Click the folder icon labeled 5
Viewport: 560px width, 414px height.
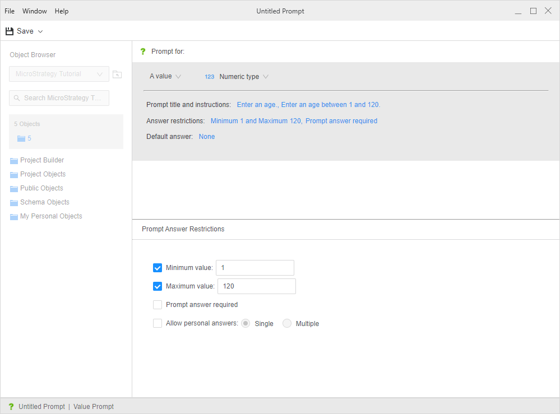pyautogui.click(x=21, y=138)
